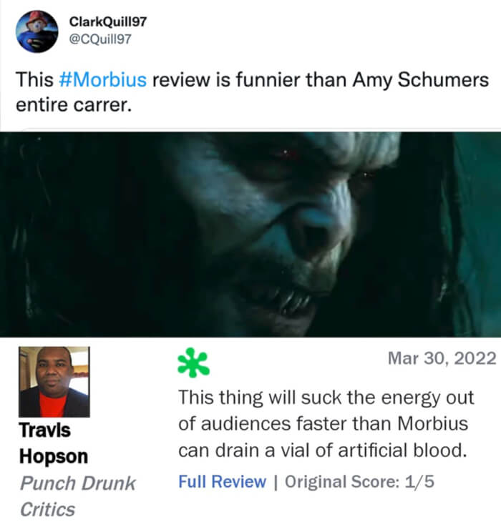
Task: Open the @CQuill97 handle
Action: (100, 39)
